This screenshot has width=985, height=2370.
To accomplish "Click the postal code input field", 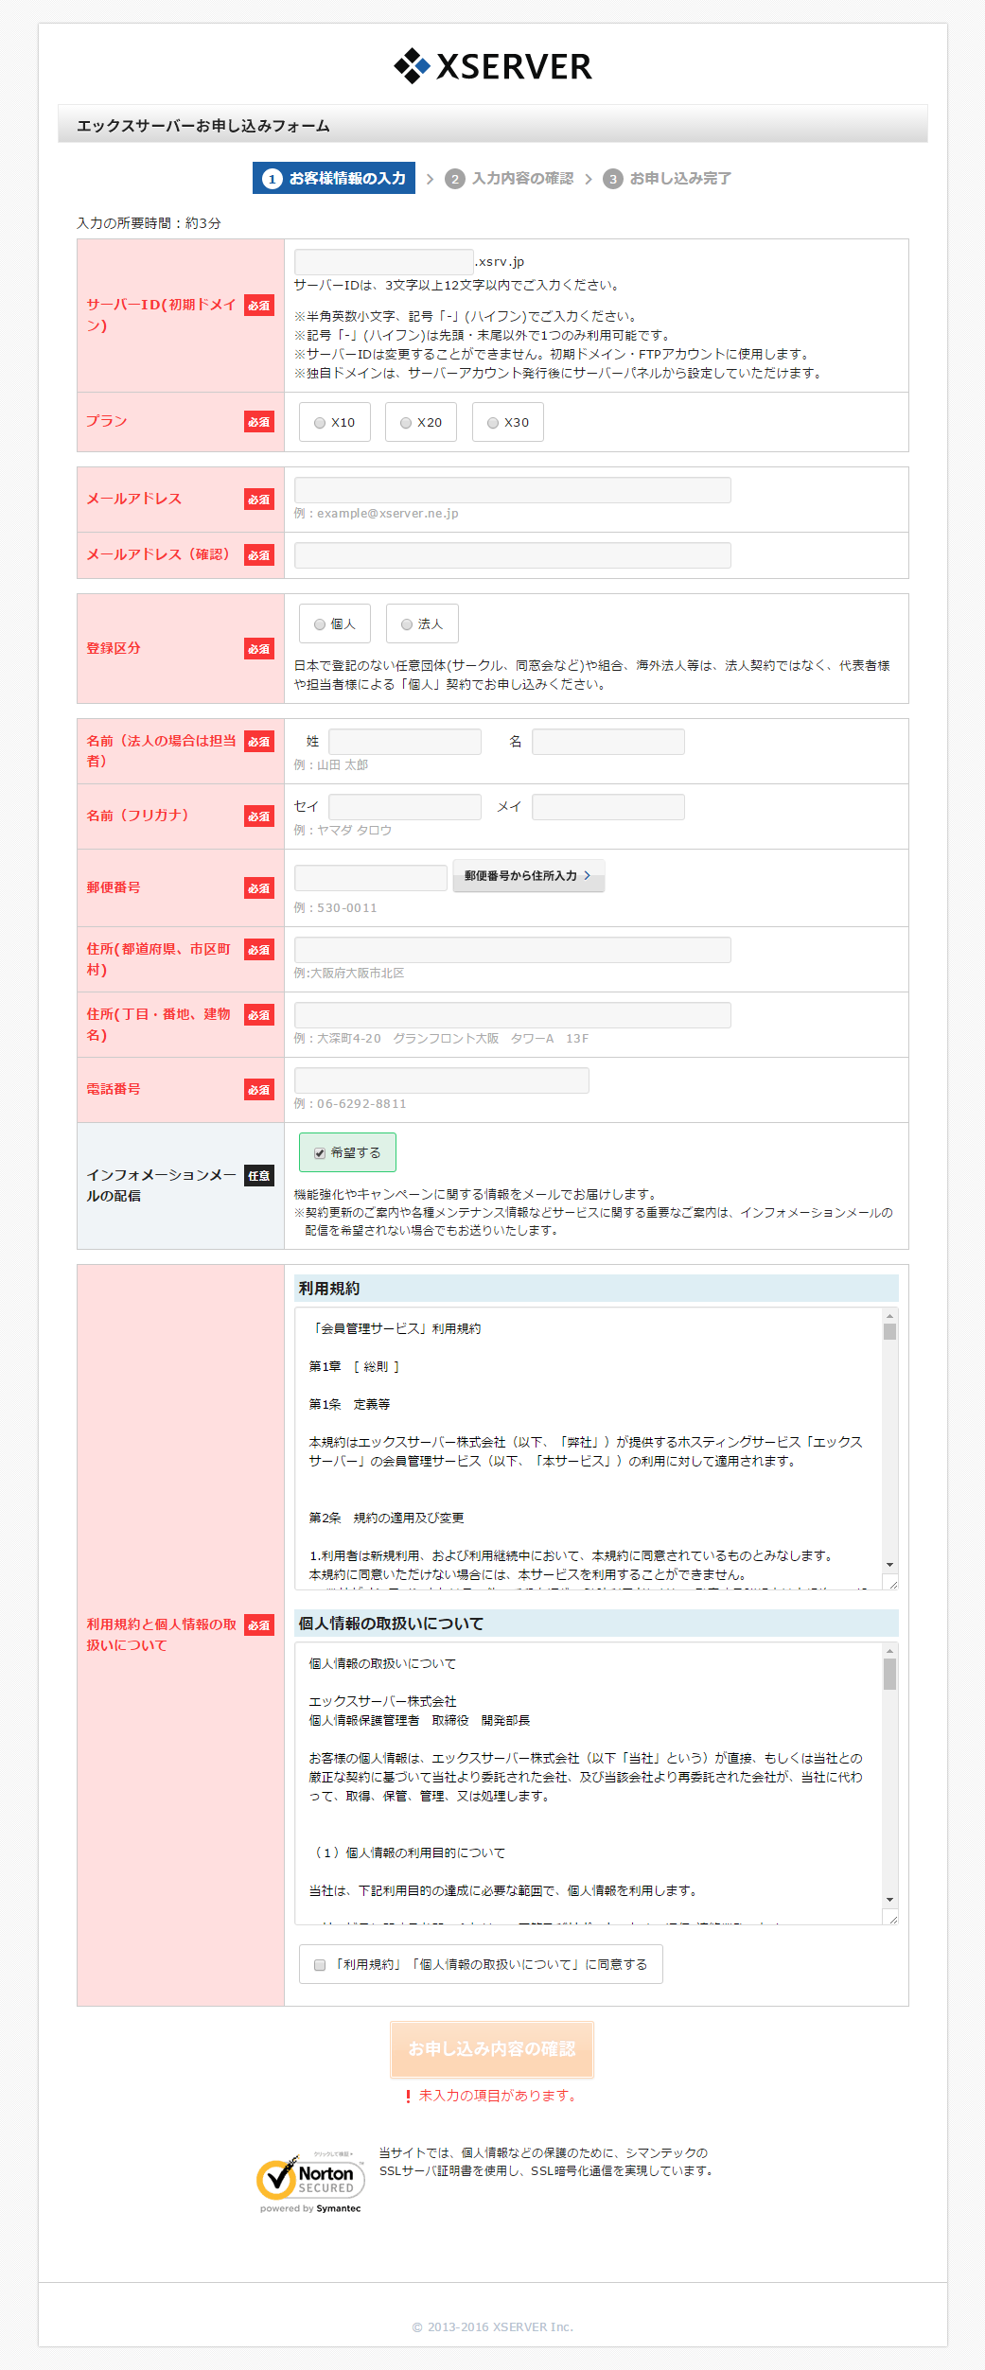I will tap(370, 878).
